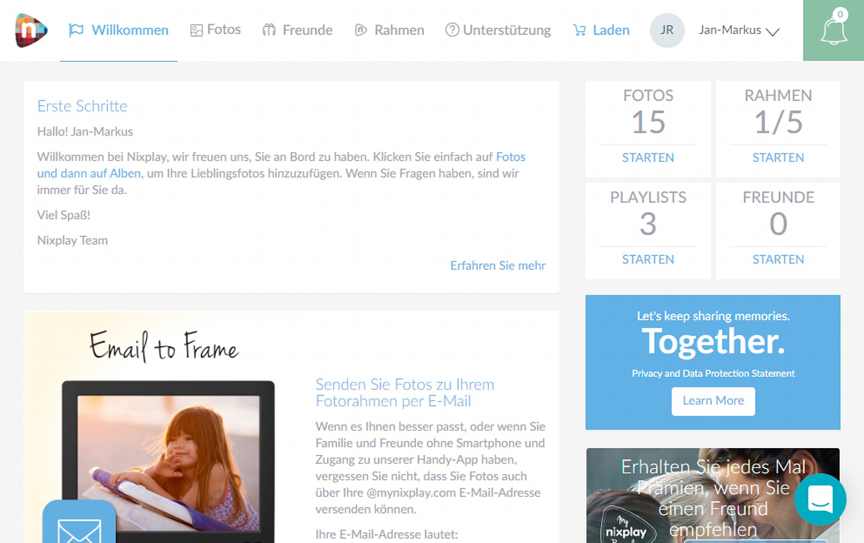Open the chat support bubble
Screen dimensions: 864x543
[x=820, y=499]
